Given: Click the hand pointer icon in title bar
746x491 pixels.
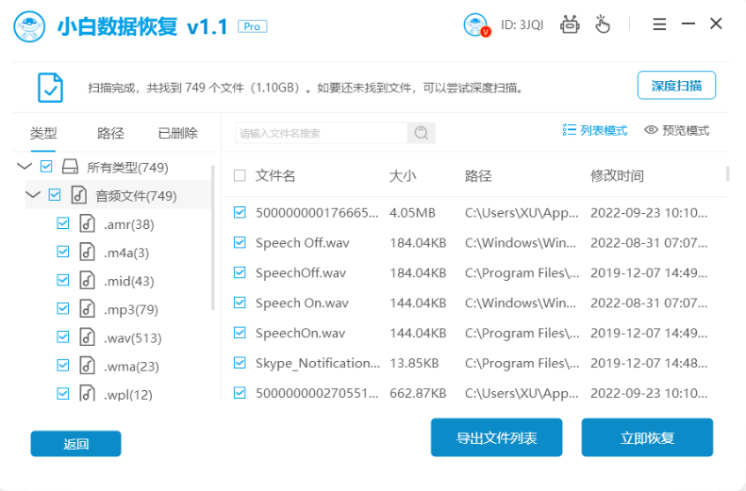Looking at the screenshot, I should point(603,25).
